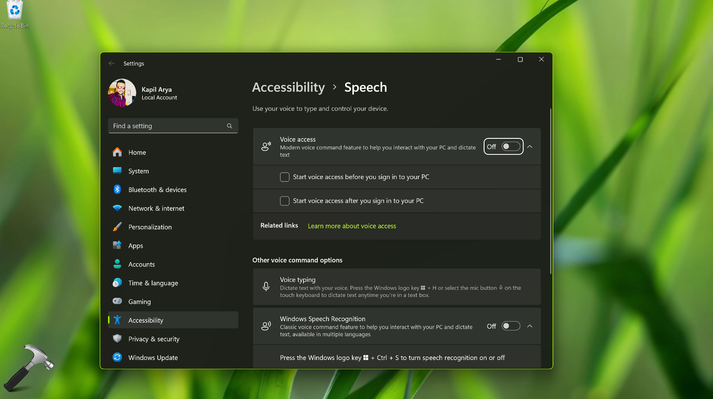Click the back arrow in Settings
713x399 pixels.
112,64
